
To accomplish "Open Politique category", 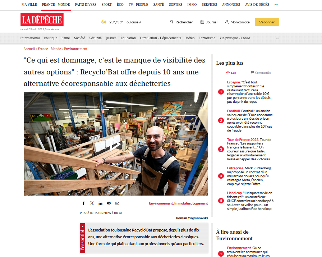I will (x=51, y=38).
